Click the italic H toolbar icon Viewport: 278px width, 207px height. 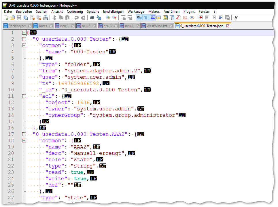[236, 18]
